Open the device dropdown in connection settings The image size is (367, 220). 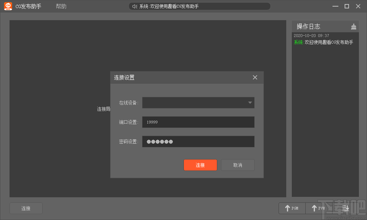[198, 103]
